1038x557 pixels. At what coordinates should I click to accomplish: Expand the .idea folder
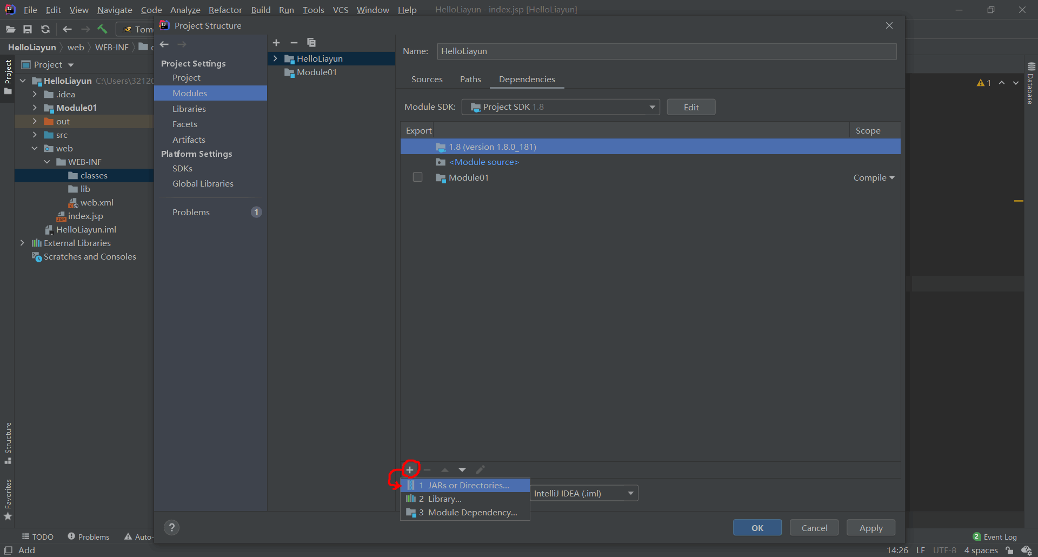35,94
